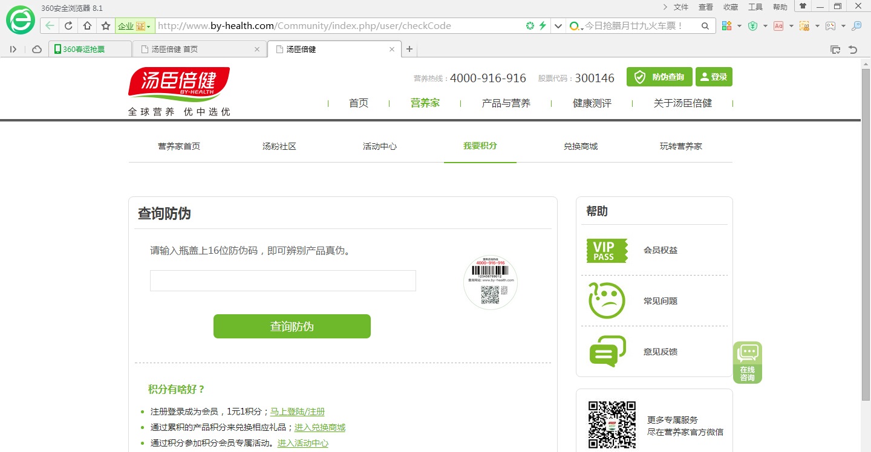Click the anti-counterfeit code input field
This screenshot has width=871, height=452.
coord(282,281)
